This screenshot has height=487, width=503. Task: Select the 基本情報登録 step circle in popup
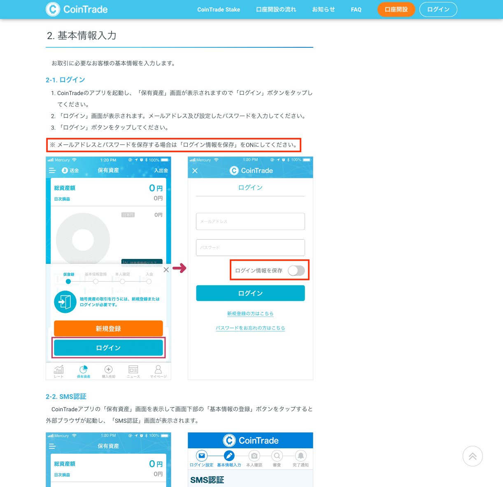(95, 282)
